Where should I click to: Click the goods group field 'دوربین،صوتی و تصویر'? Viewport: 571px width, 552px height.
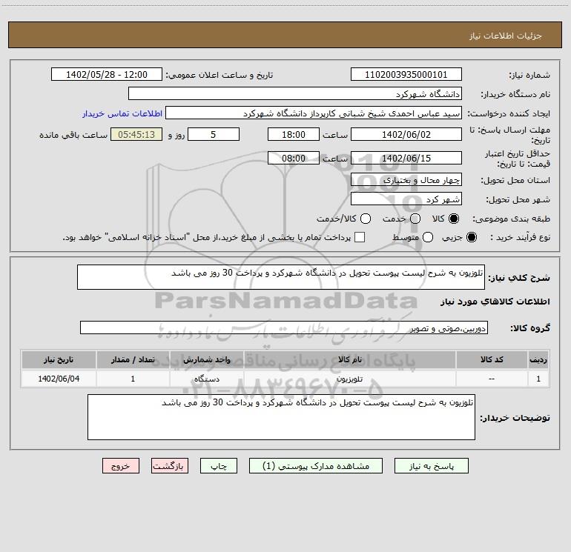(284, 327)
